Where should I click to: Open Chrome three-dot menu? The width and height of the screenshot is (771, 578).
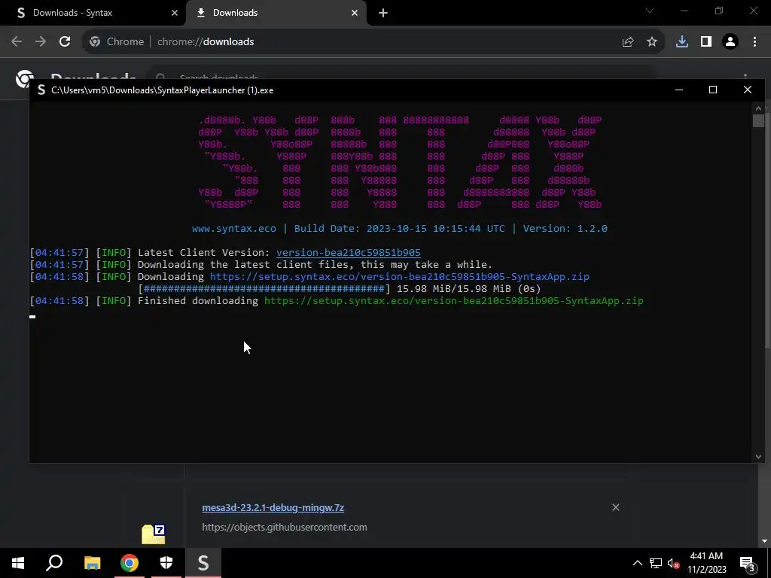point(754,42)
